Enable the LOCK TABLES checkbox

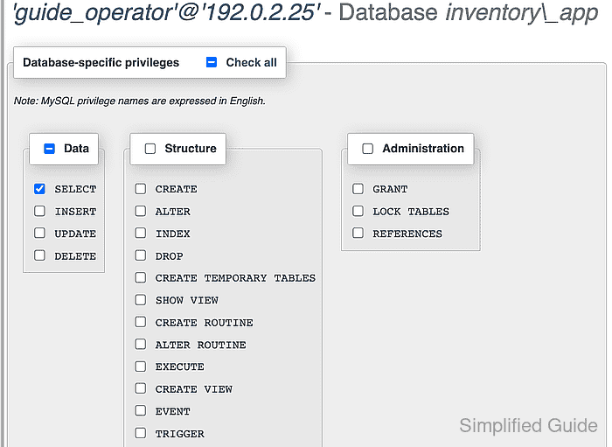[x=358, y=211]
